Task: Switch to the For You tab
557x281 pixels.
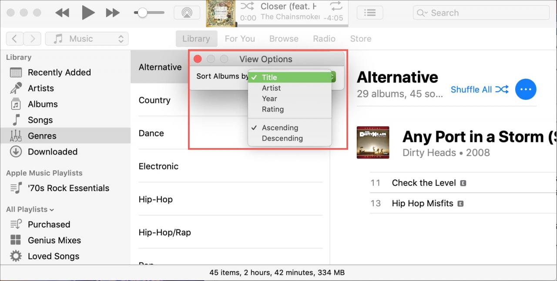Action: tap(240, 39)
